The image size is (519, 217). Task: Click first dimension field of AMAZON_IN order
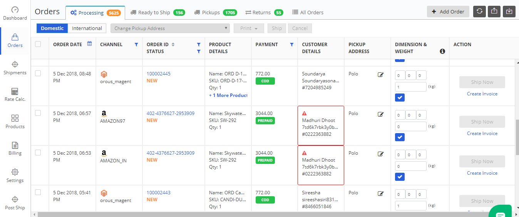[400, 155]
